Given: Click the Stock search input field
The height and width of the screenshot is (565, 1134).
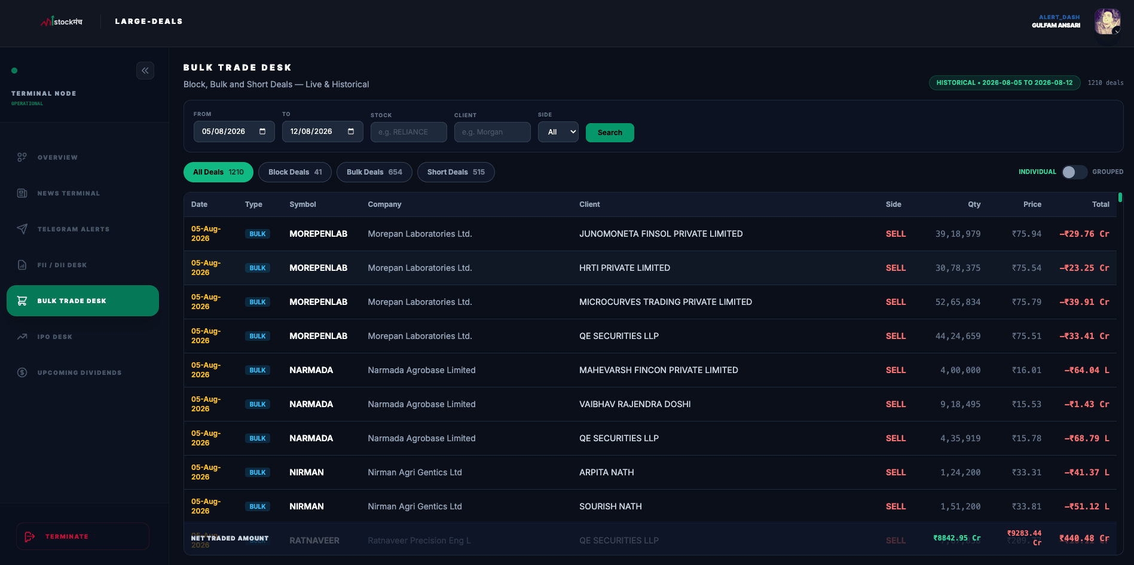Looking at the screenshot, I should coord(409,132).
